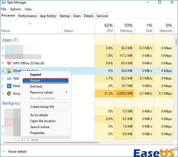Click the vertical scrollbar thumb
Viewport: 178px width, 157px height.
point(176,42)
